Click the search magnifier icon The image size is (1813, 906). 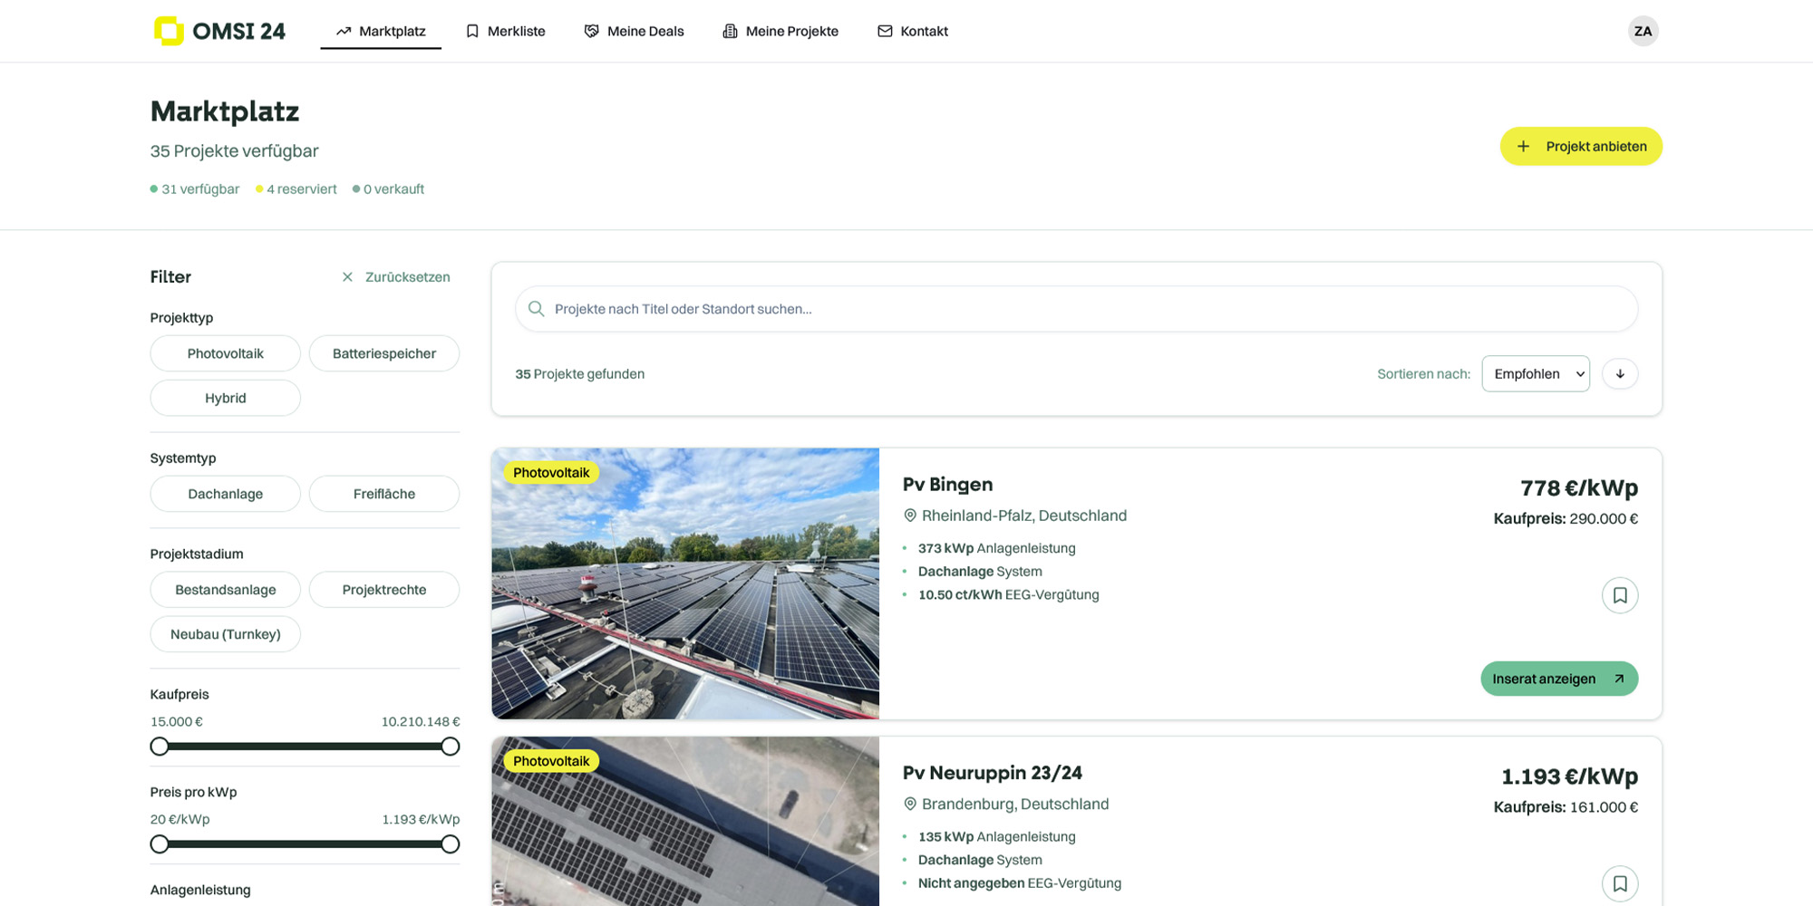point(536,309)
